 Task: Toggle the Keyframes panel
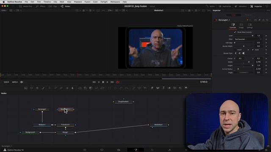[x=225, y=6]
